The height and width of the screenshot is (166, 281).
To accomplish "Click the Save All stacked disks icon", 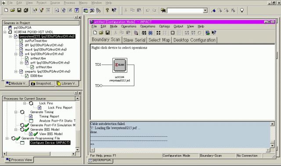I will [26, 10].
